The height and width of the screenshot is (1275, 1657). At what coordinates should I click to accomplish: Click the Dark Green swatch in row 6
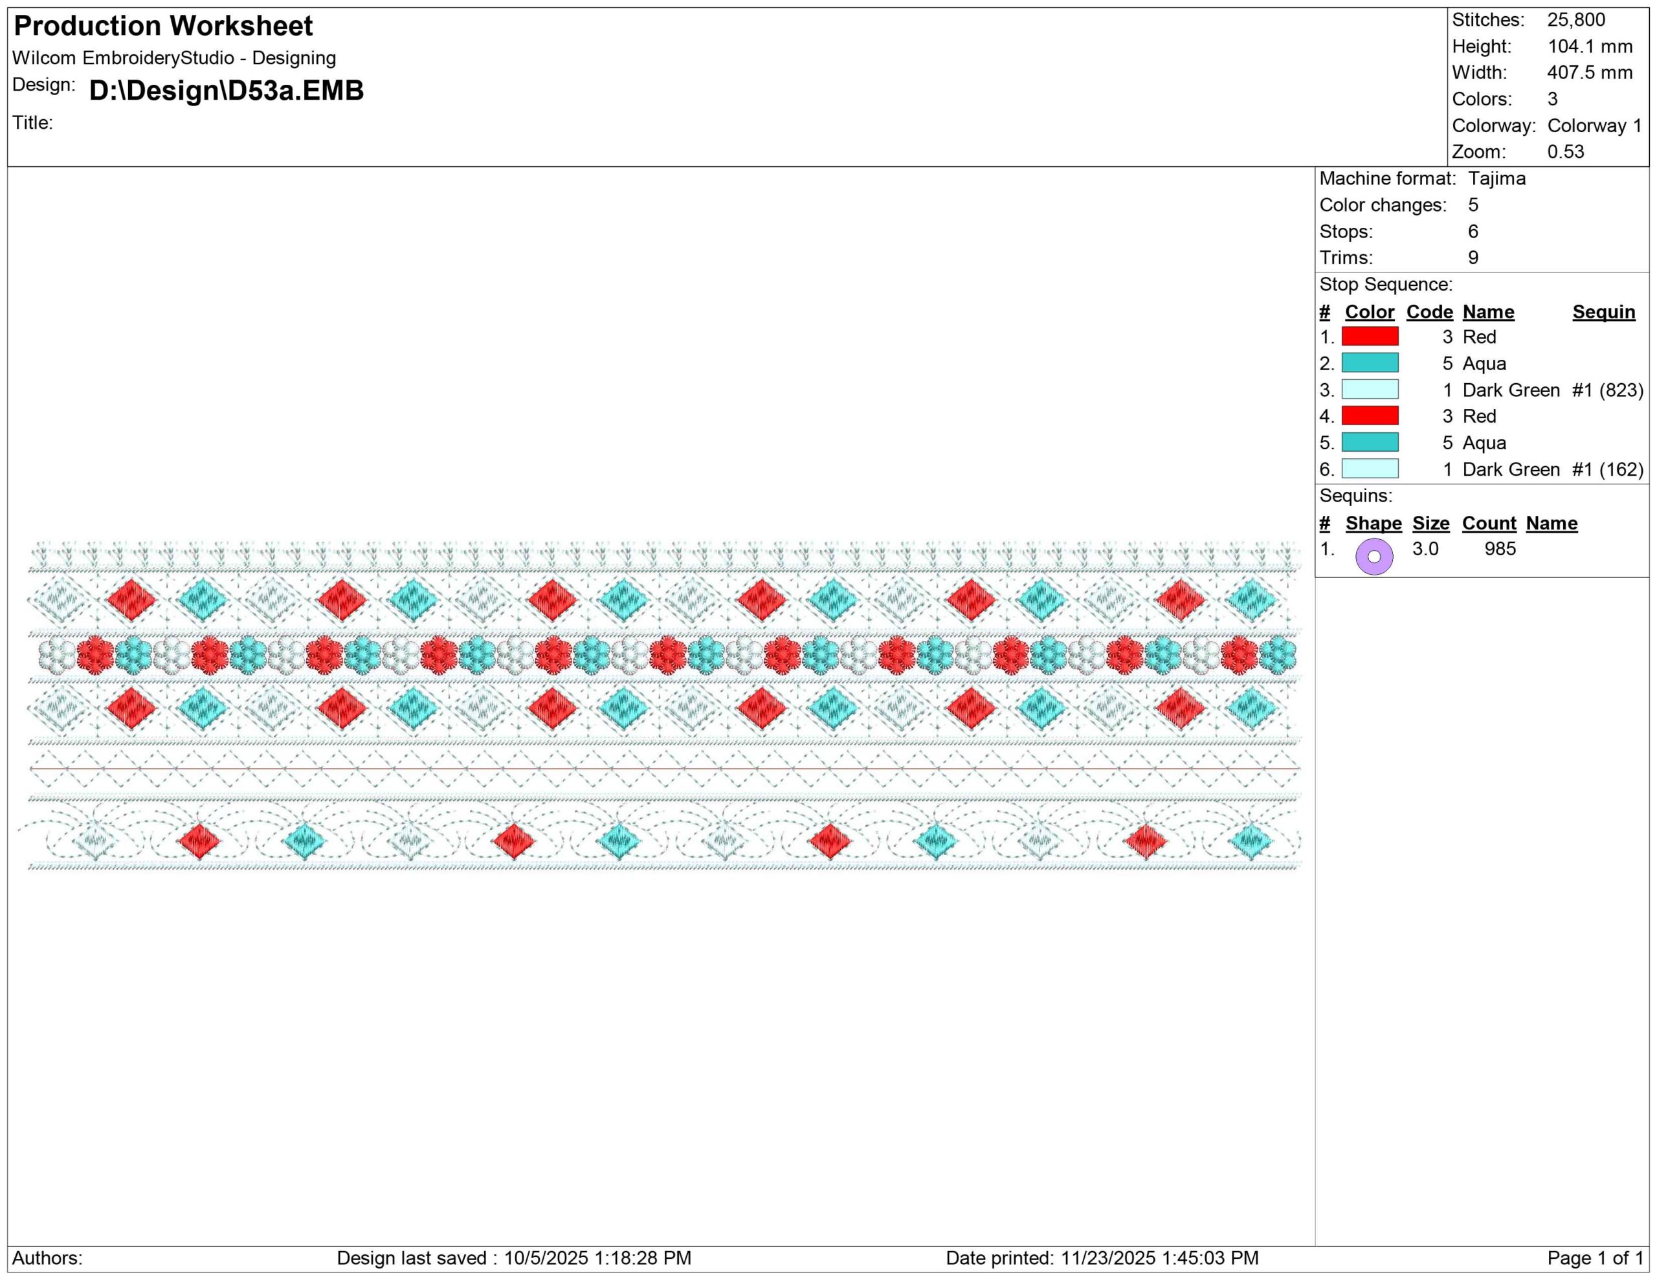[1370, 469]
